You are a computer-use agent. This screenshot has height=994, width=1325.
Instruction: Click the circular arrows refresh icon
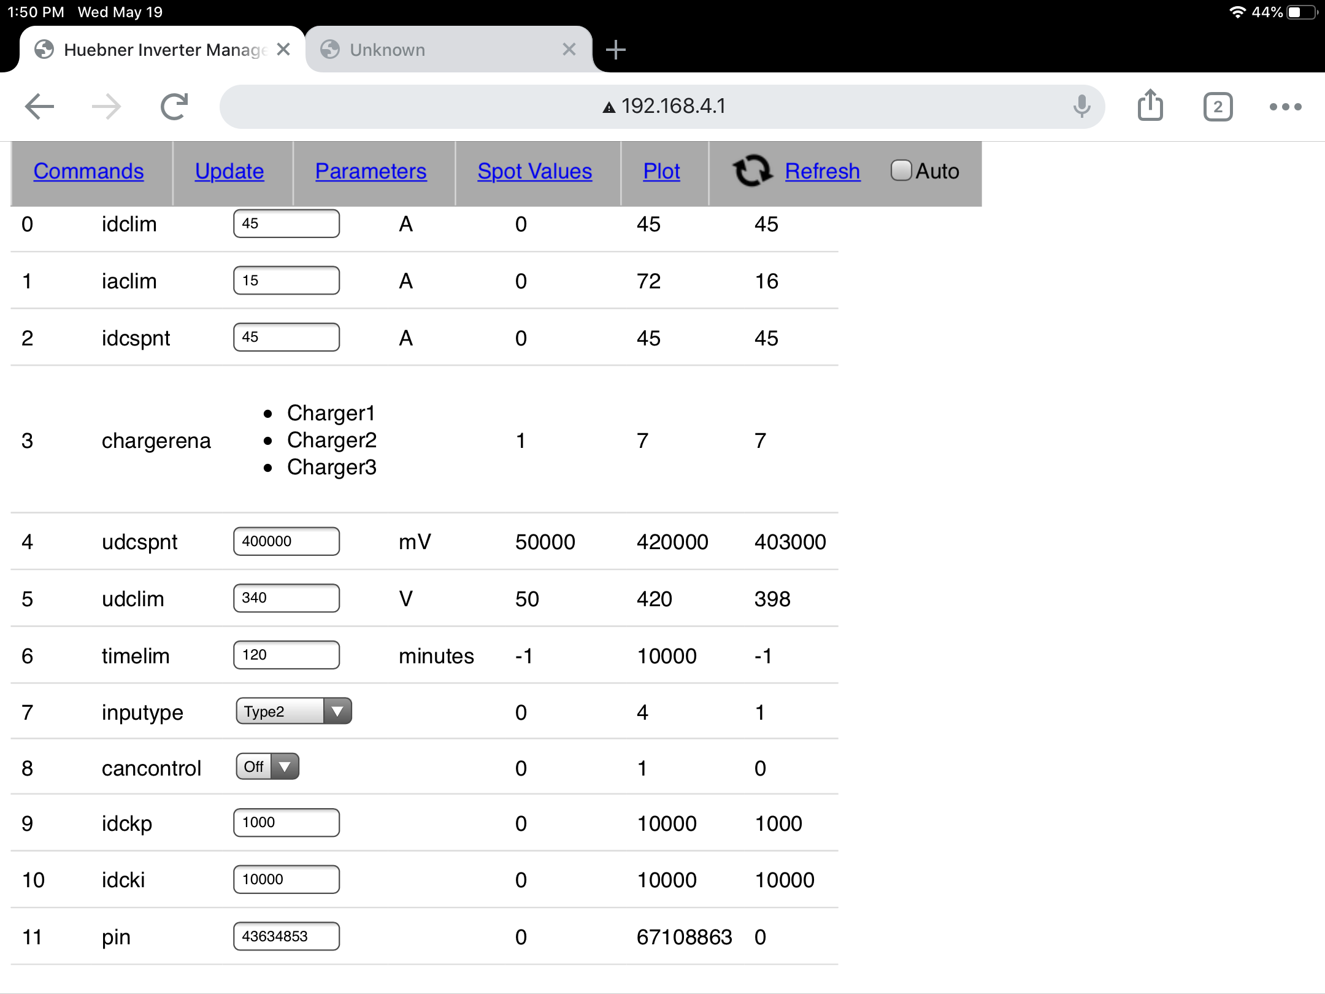pos(752,171)
